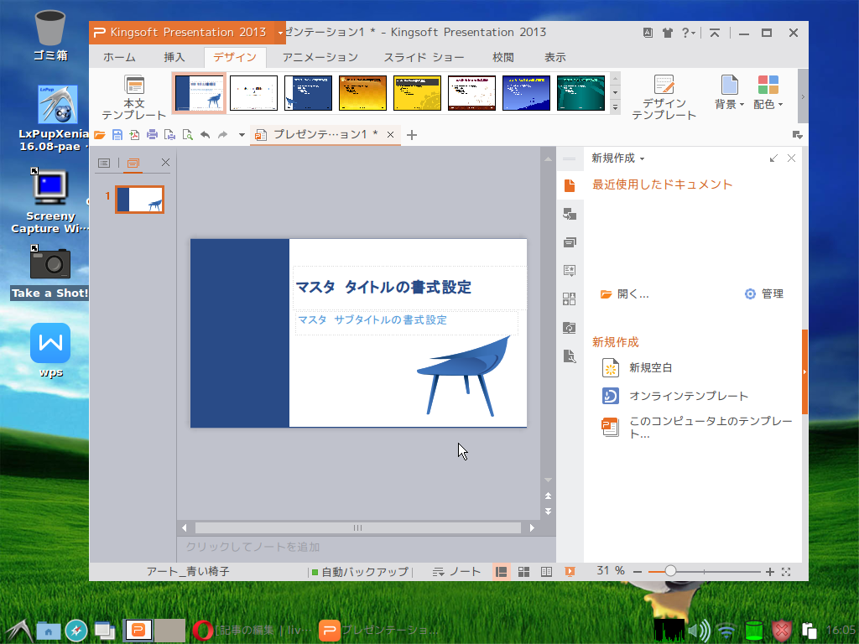Apply the dark blue design template thumbnail
Image resolution: width=859 pixels, height=644 pixels.
308,93
